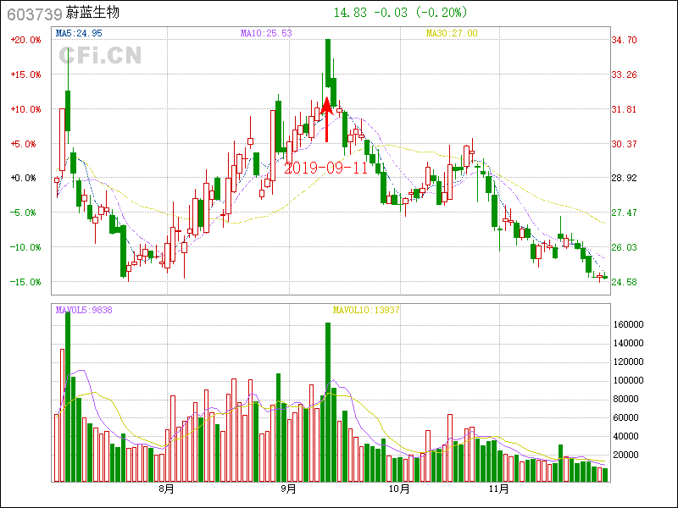Click the 160000 volume axis label

[x=629, y=325]
